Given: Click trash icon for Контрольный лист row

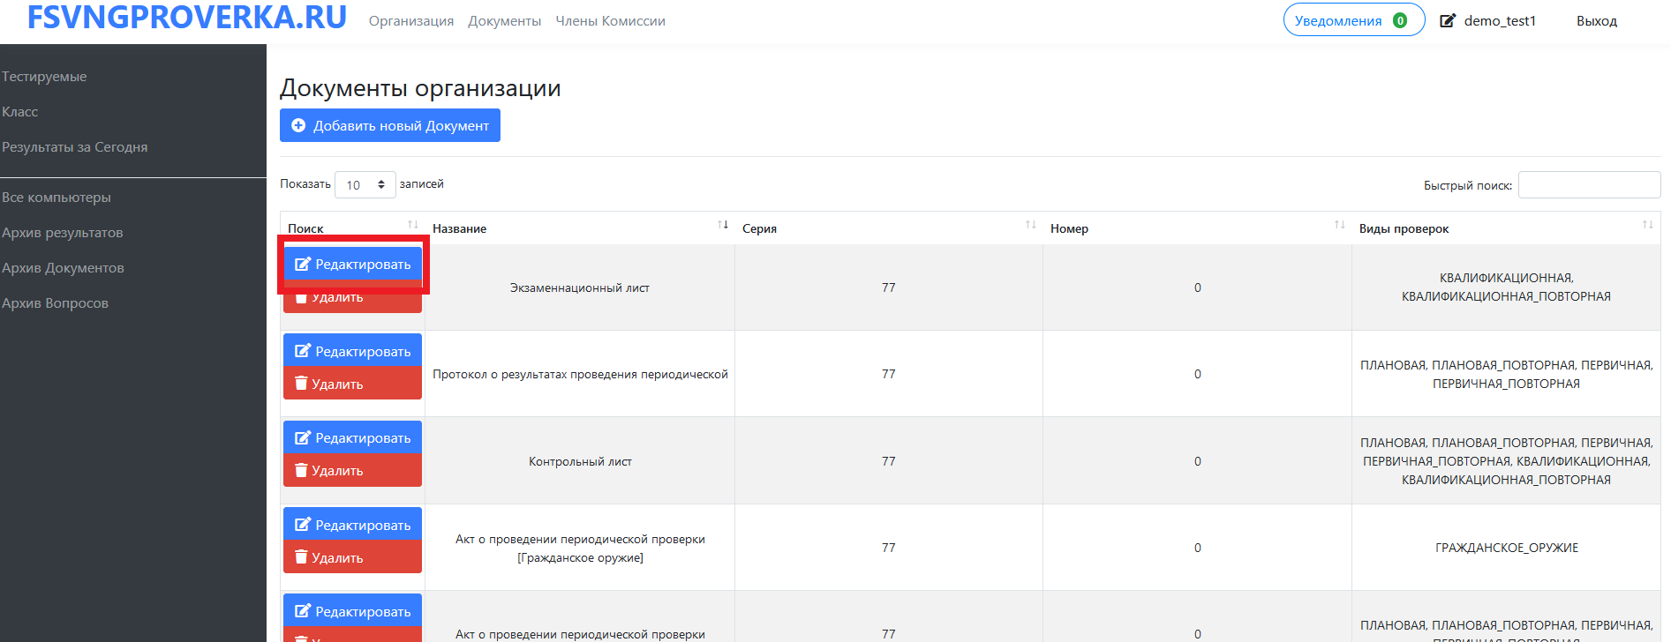Looking at the screenshot, I should pos(301,471).
